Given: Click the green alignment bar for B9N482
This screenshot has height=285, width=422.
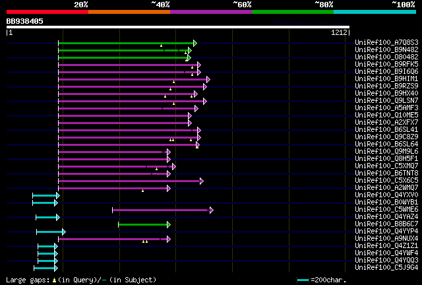Looking at the screenshot, I should (x=123, y=50).
